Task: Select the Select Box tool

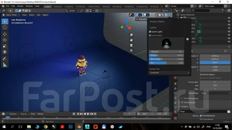Action: point(5,22)
